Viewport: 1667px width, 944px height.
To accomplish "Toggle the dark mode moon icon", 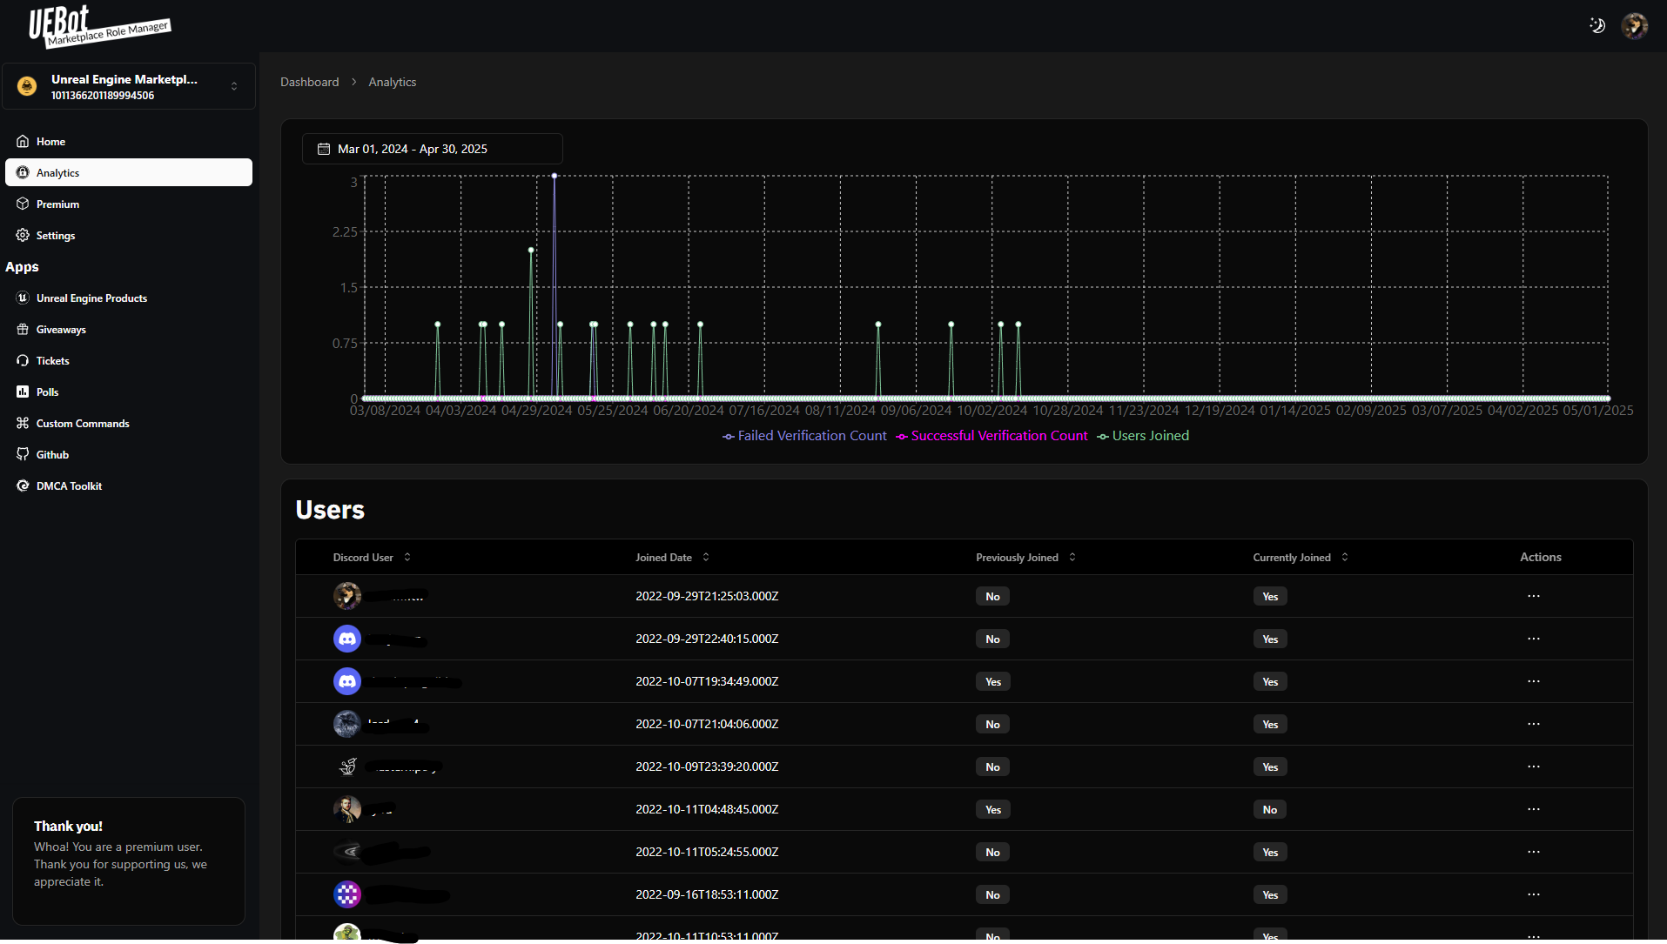I will click(x=1597, y=25).
